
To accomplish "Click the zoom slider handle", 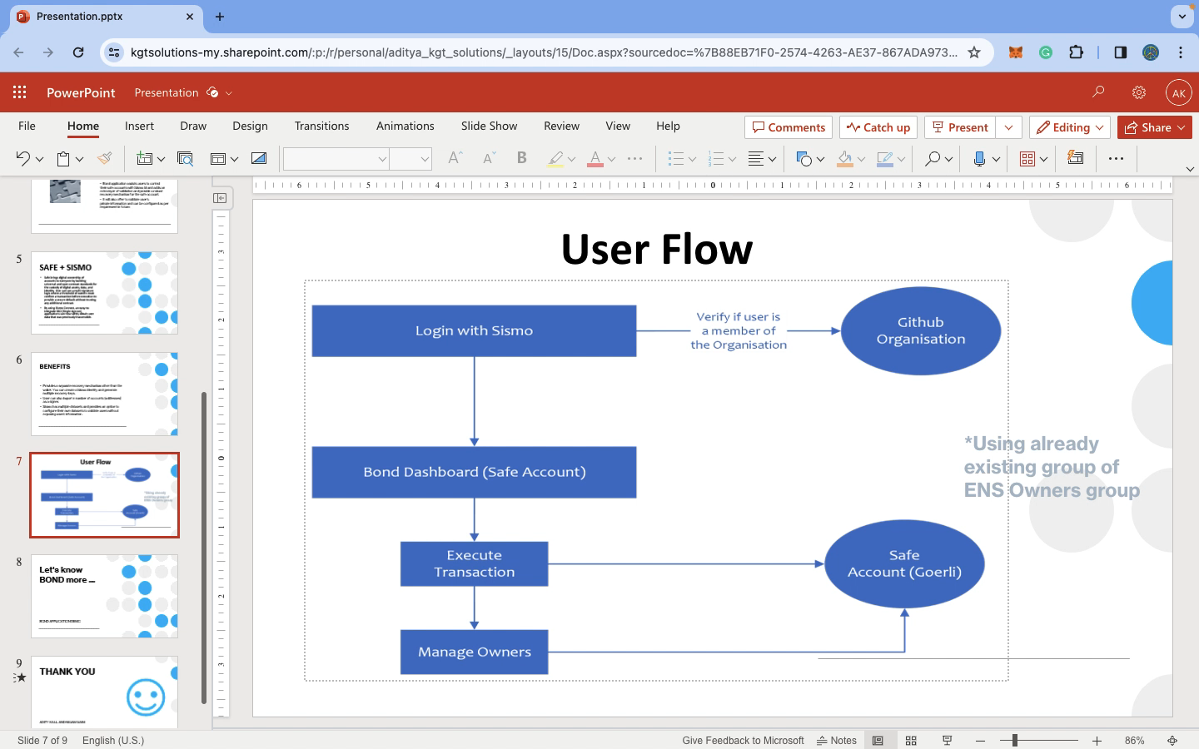I will [1014, 741].
